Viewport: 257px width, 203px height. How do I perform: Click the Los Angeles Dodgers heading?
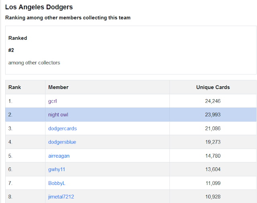tap(39, 7)
